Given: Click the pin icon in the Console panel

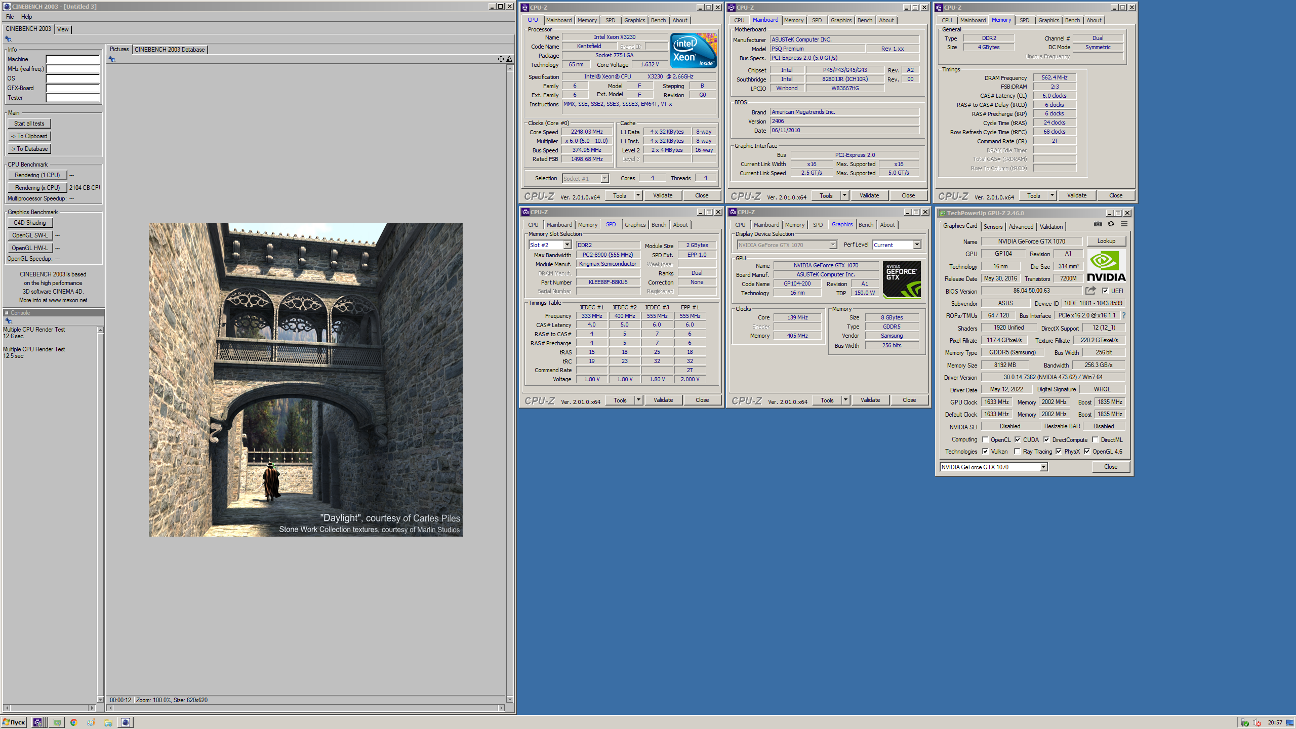Looking at the screenshot, I should tap(8, 320).
